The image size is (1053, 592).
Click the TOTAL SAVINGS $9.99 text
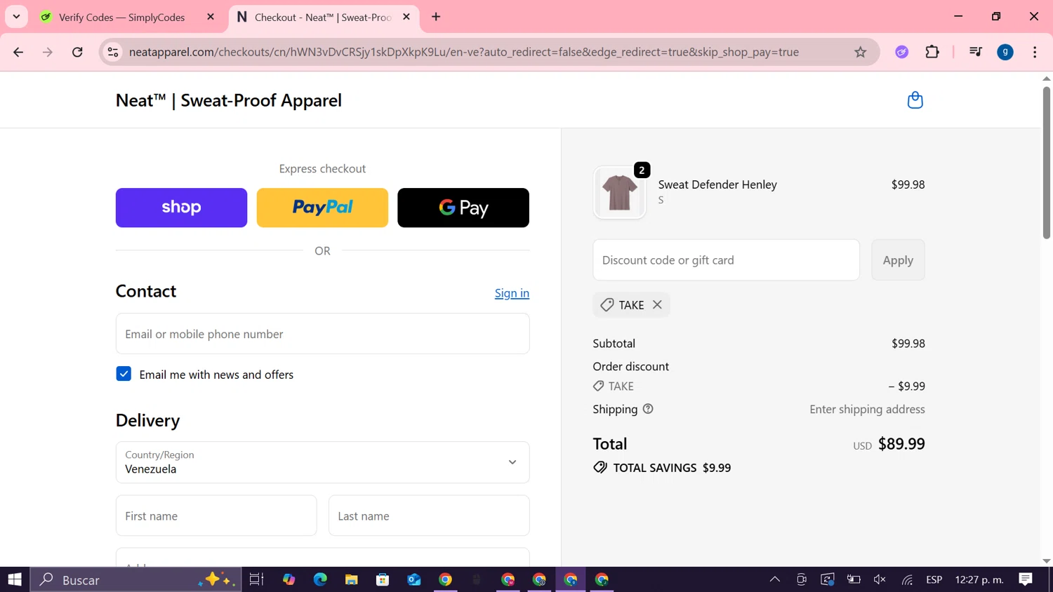[x=672, y=468]
